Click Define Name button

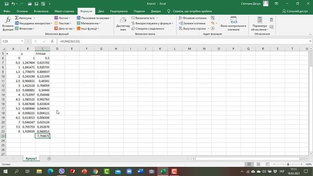click(145, 18)
